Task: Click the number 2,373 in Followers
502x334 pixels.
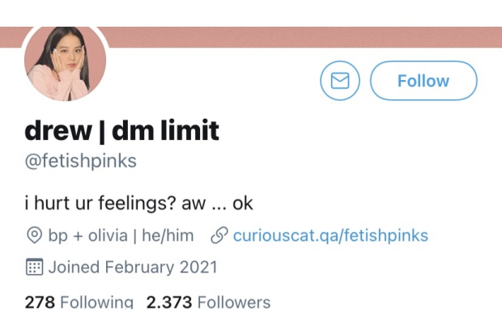Action: (169, 303)
